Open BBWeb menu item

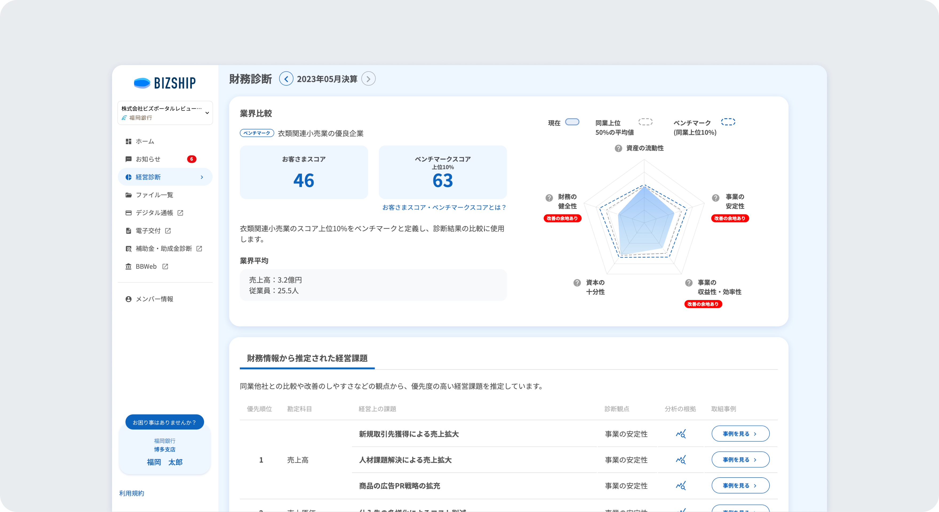click(165, 266)
